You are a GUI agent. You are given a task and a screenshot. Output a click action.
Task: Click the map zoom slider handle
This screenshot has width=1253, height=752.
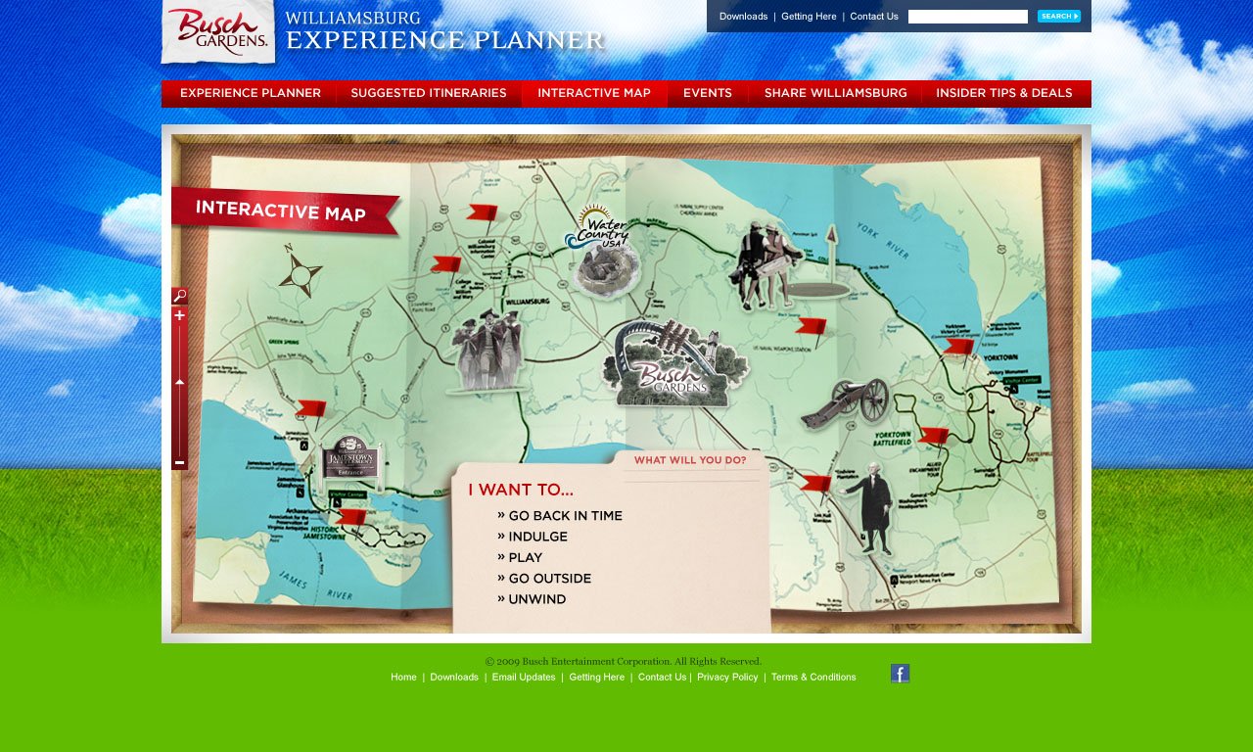click(x=179, y=382)
